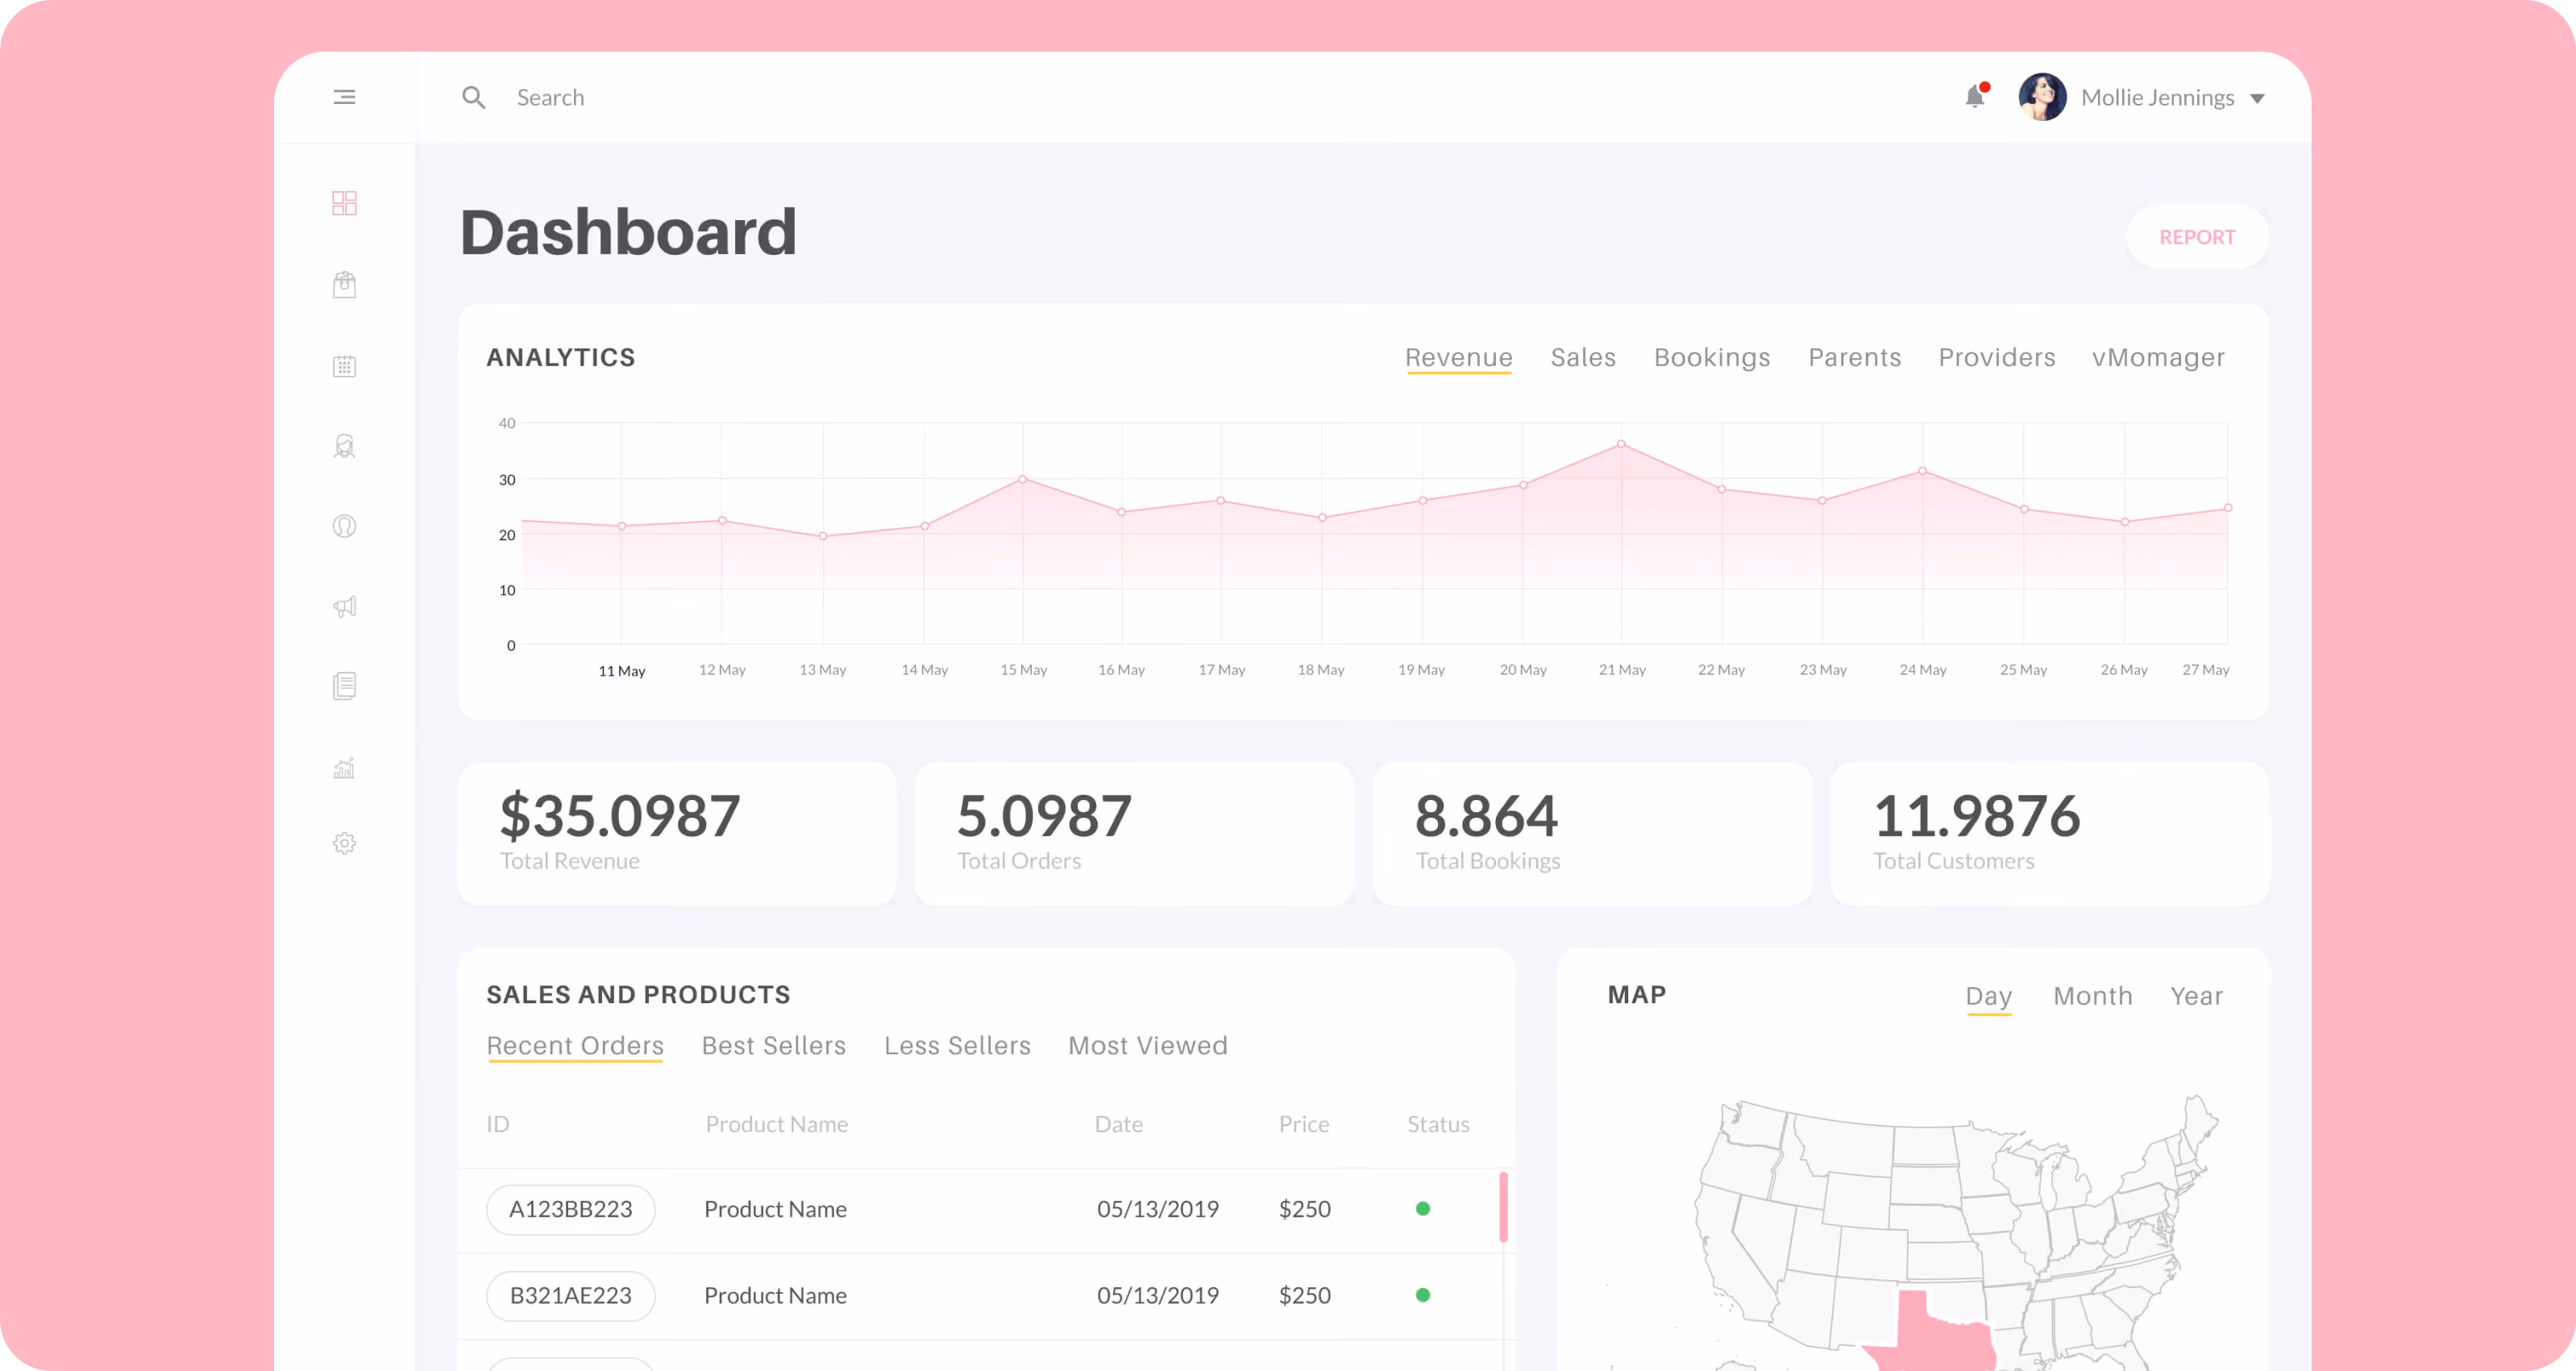Open the Total Customers card
This screenshot has height=1371, width=2576.
coord(2050,834)
